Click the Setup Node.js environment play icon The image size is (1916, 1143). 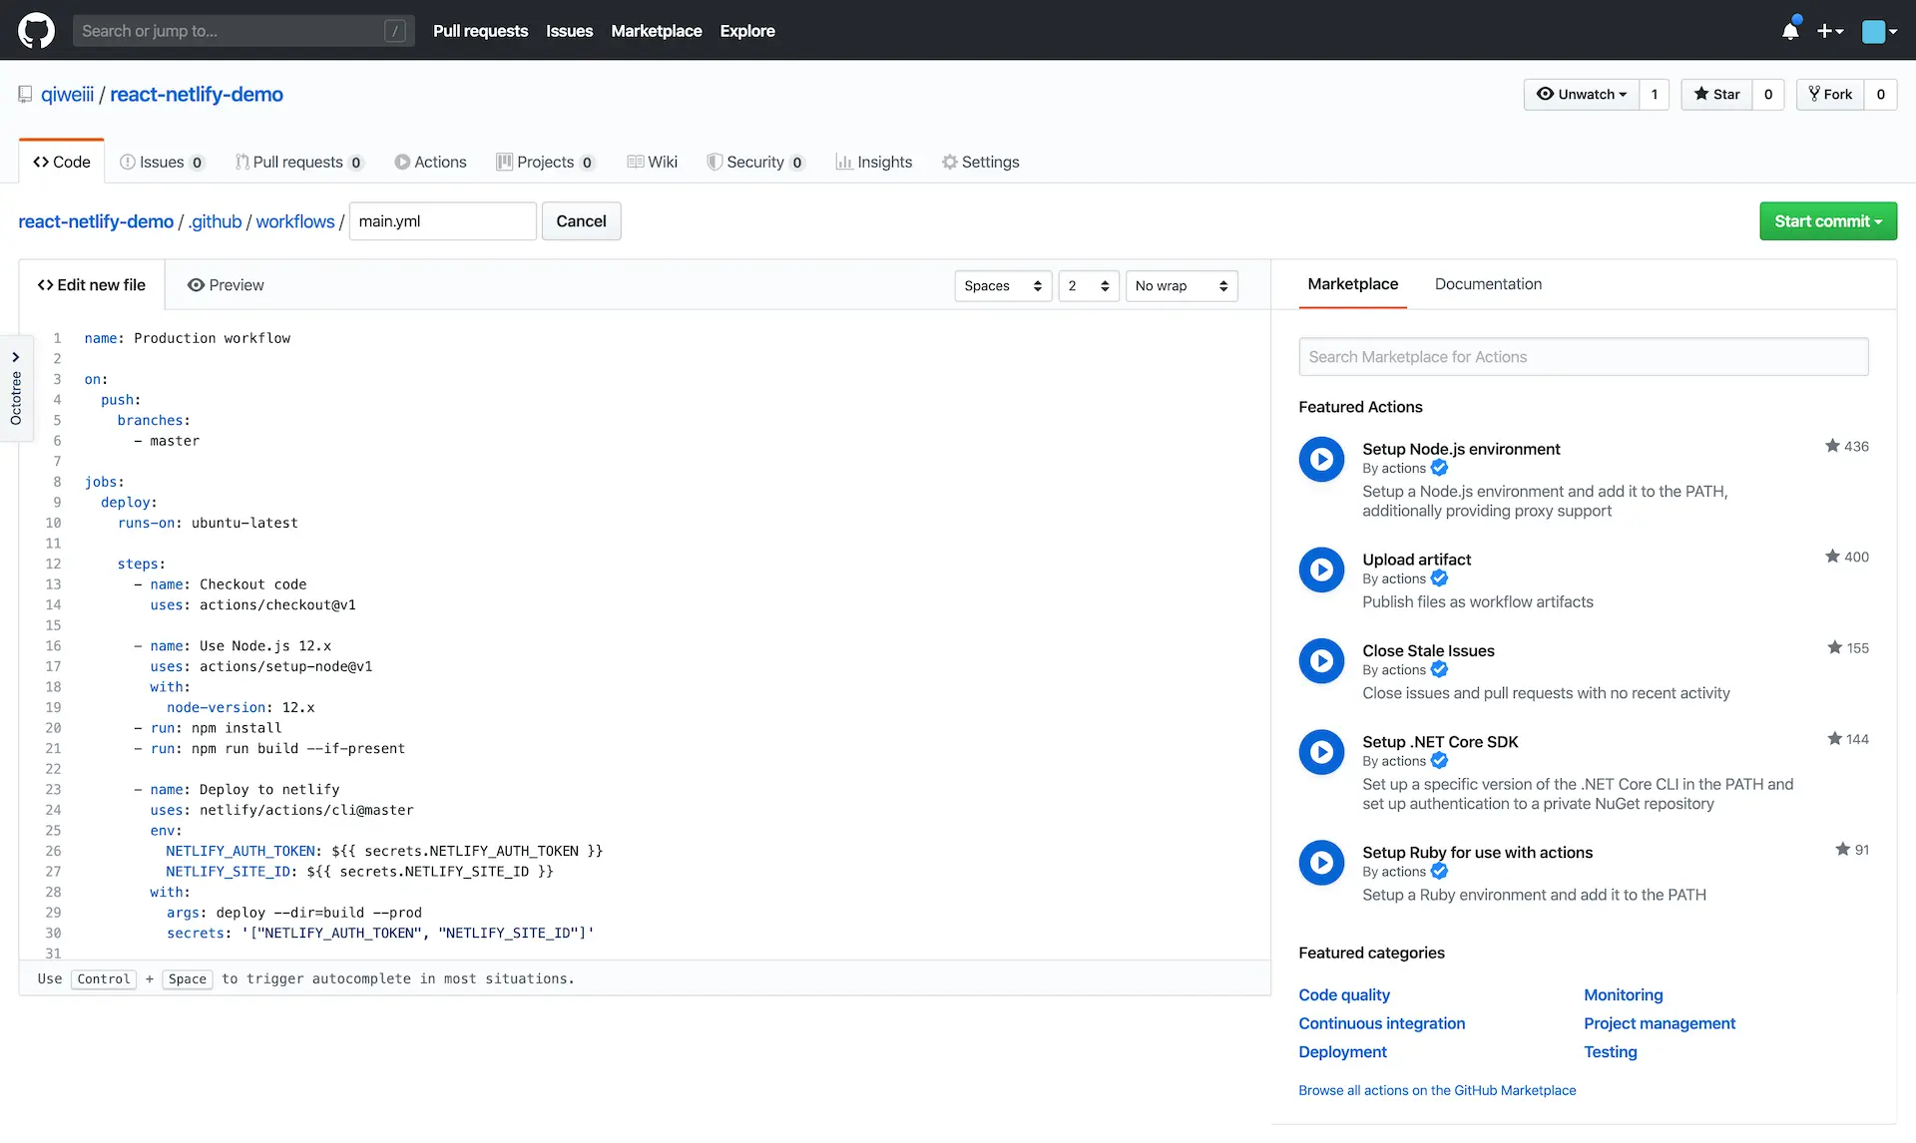pos(1321,459)
